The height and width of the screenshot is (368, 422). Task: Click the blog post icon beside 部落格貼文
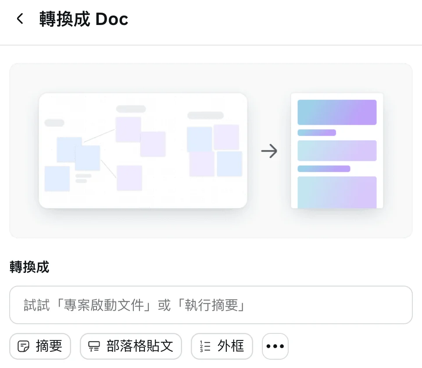[x=94, y=347]
